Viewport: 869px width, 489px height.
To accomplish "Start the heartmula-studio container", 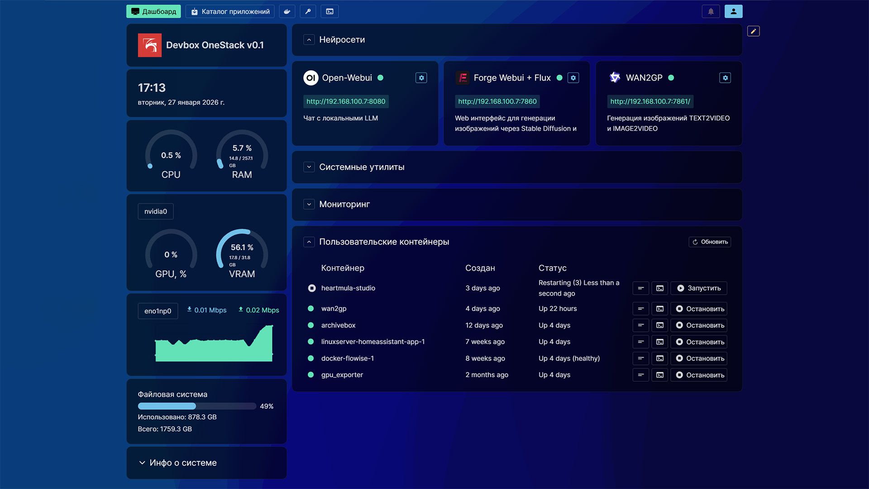I will pyautogui.click(x=699, y=288).
